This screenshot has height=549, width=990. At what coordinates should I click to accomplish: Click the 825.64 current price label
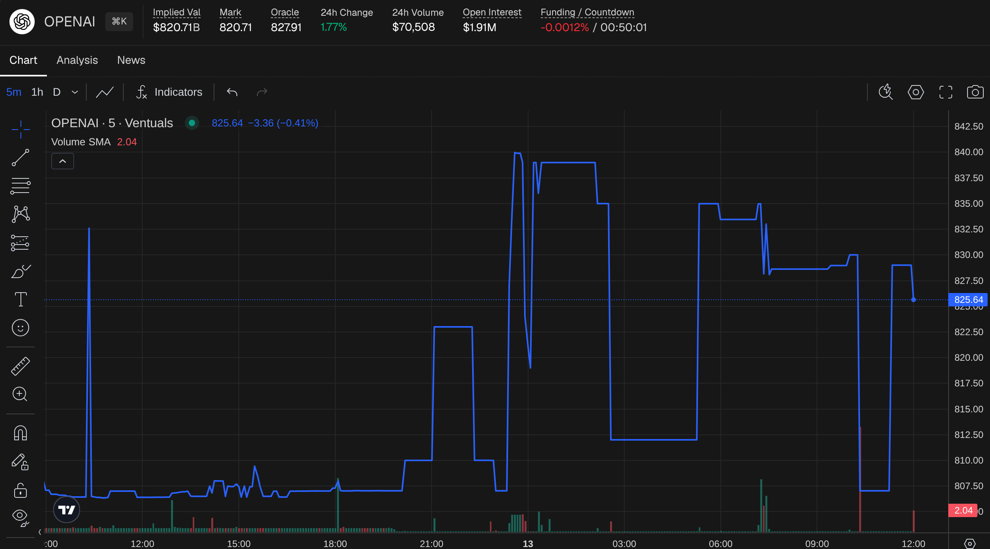point(968,300)
